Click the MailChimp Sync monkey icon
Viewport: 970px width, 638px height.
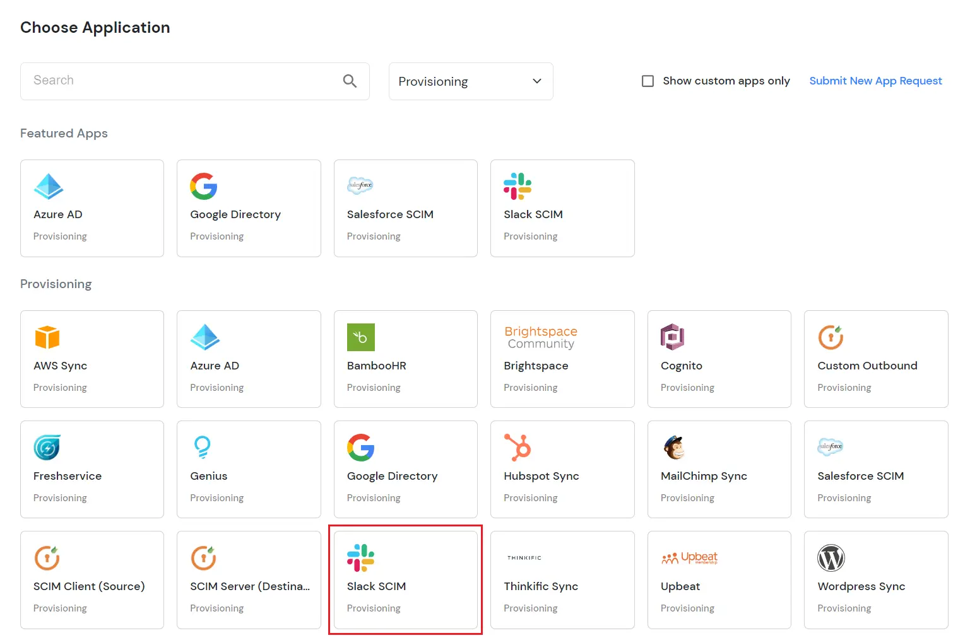click(674, 448)
